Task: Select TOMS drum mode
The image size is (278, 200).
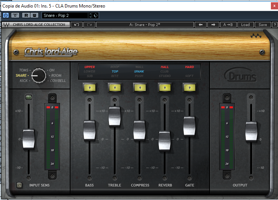Action: (24, 70)
